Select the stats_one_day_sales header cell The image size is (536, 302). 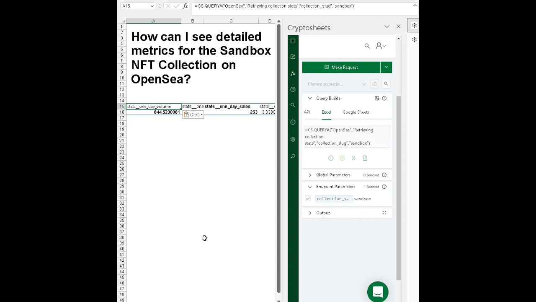pyautogui.click(x=231, y=107)
